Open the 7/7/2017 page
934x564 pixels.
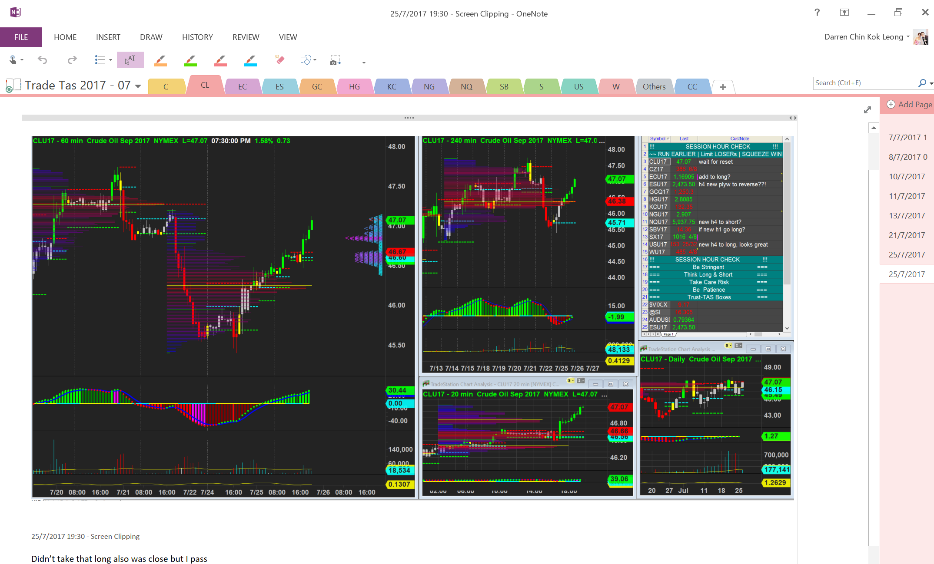(x=907, y=137)
